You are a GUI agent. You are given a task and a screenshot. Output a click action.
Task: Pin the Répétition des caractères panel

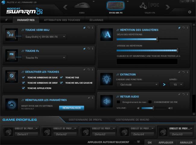[179, 28]
